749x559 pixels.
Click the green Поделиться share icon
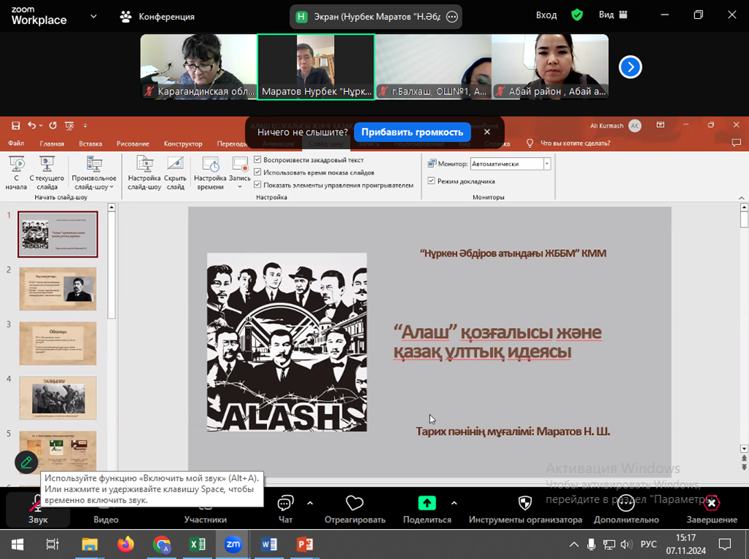click(427, 503)
